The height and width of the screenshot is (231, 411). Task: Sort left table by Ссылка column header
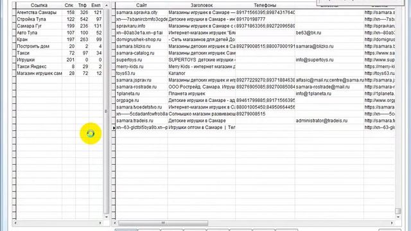click(x=39, y=5)
